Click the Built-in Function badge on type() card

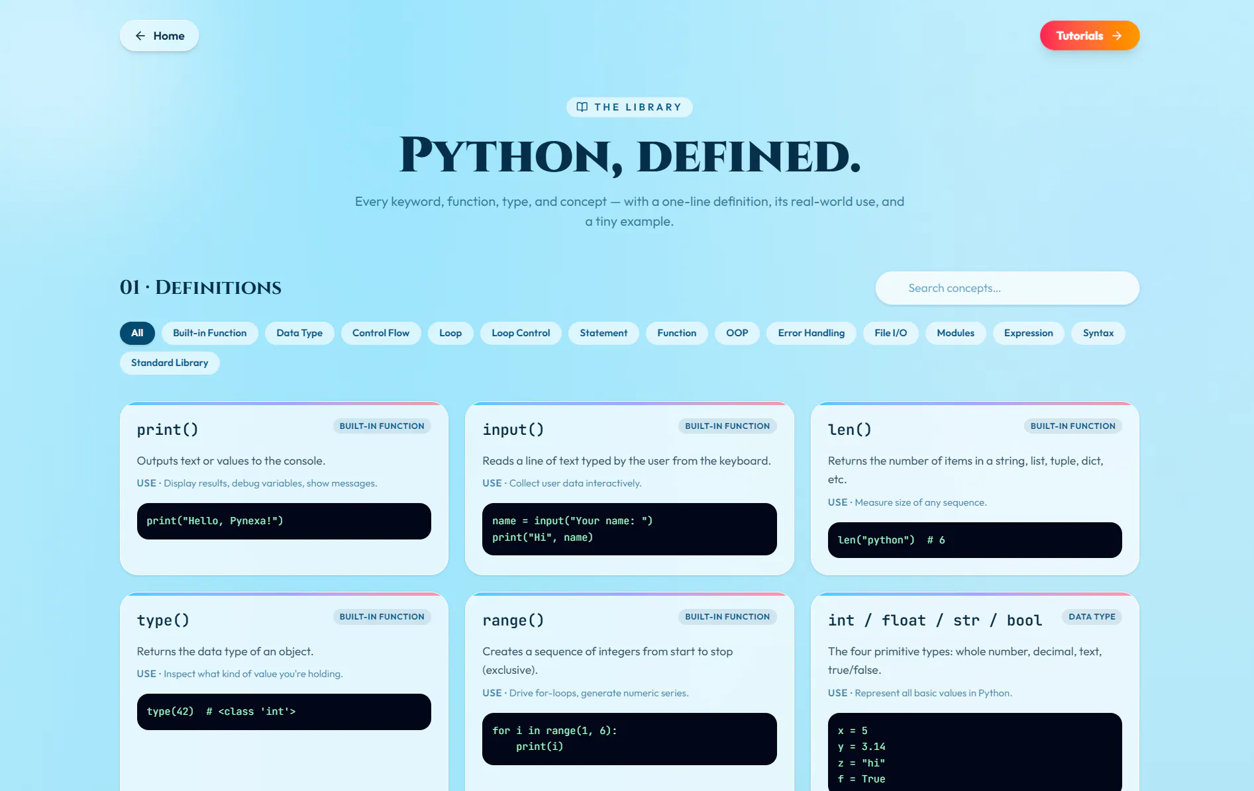382,617
